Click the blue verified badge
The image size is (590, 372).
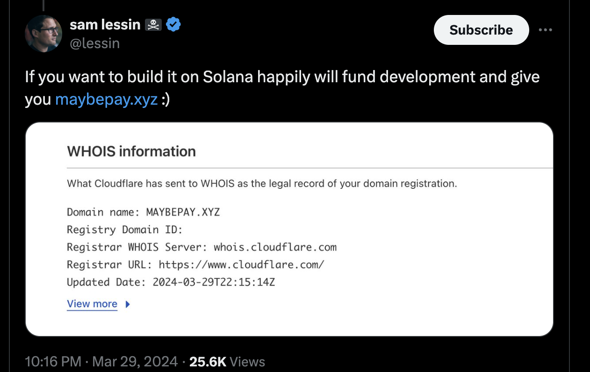[x=173, y=24]
